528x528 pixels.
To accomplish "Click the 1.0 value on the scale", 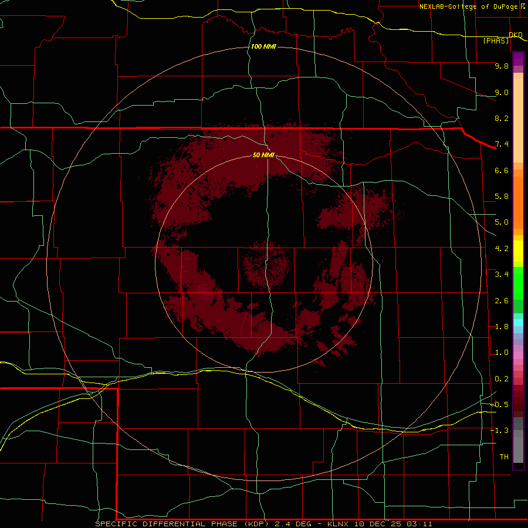I will pos(502,353).
